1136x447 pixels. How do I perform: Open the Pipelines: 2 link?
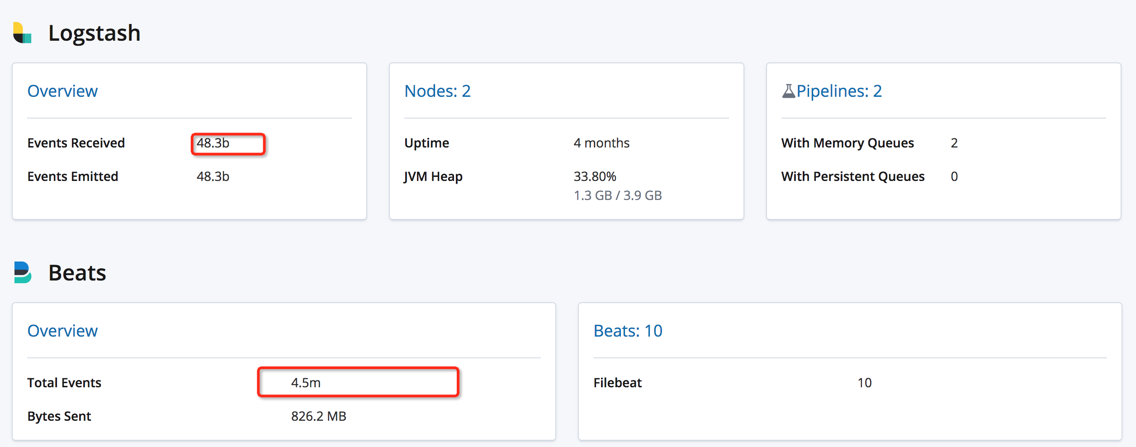839,91
